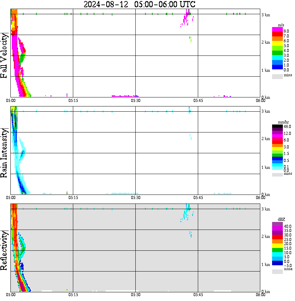Select the Fall Velocity axis label
This screenshot has width=295, height=301.
pyautogui.click(x=4, y=55)
